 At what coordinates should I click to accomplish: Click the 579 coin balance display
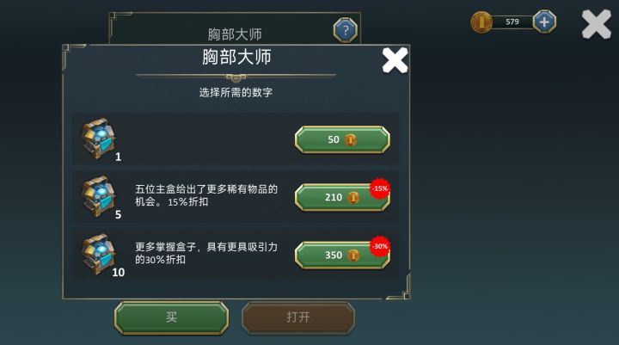pyautogui.click(x=512, y=22)
